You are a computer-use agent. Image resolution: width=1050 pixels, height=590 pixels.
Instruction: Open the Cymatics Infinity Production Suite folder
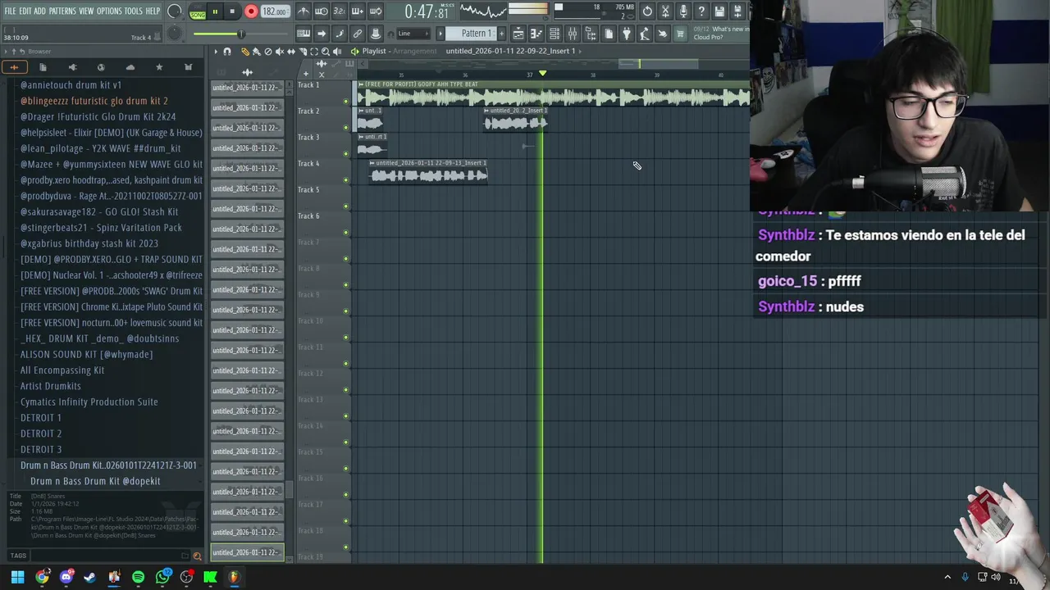tap(89, 402)
